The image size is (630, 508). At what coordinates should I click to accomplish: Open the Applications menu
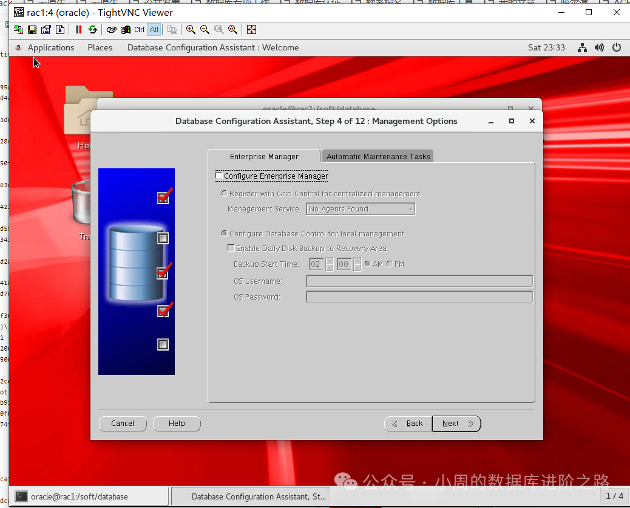(x=51, y=47)
